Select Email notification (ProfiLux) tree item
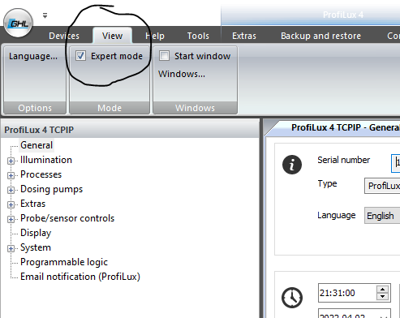Image resolution: width=400 pixels, height=318 pixels. pos(80,277)
